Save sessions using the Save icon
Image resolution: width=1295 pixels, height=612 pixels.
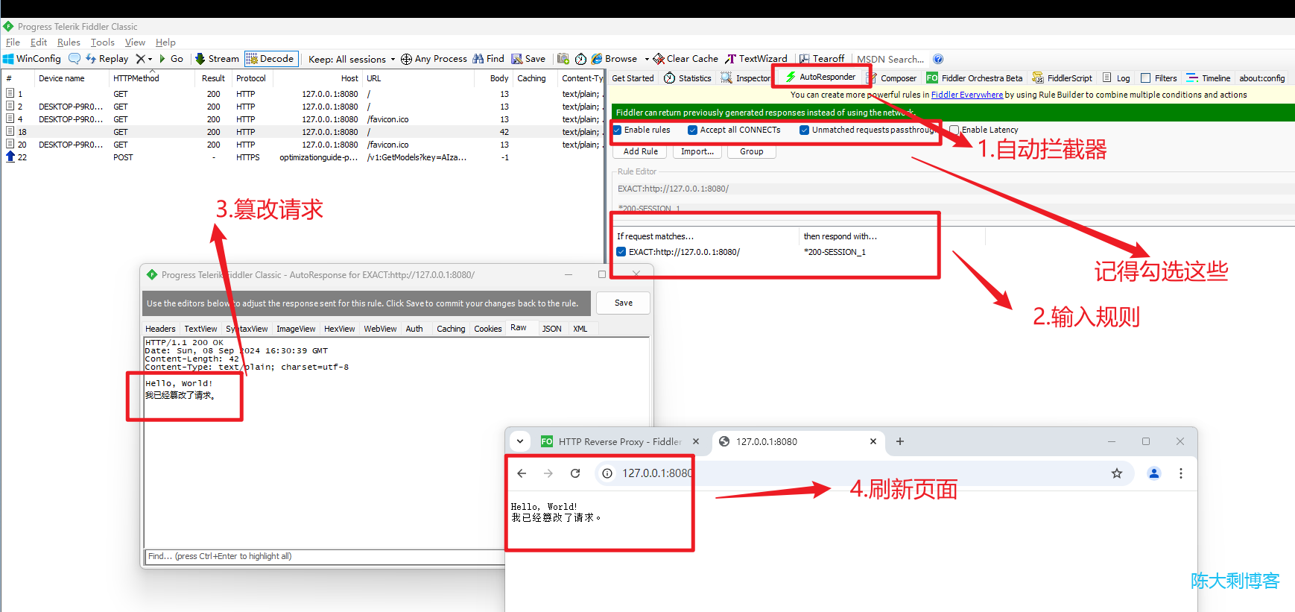pos(528,59)
